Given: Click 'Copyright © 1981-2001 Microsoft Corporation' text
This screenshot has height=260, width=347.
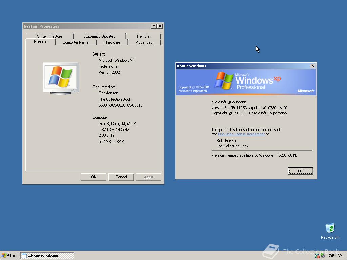Looking at the screenshot, I should (x=249, y=113).
